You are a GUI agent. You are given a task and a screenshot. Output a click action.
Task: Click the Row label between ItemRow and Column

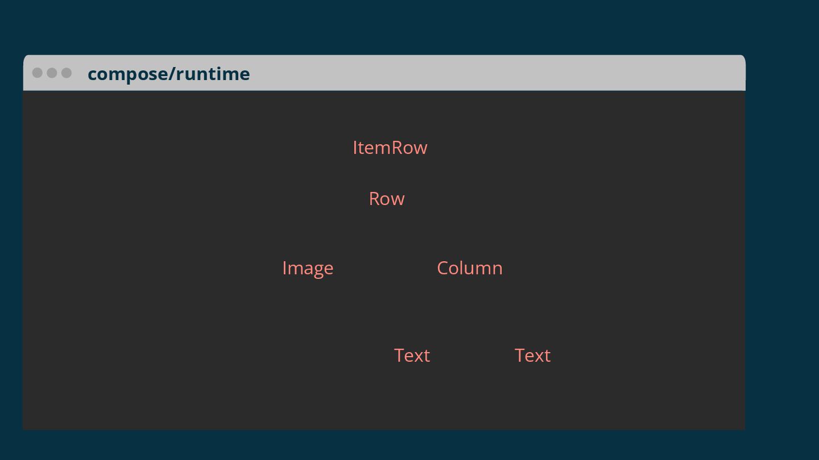click(x=387, y=199)
